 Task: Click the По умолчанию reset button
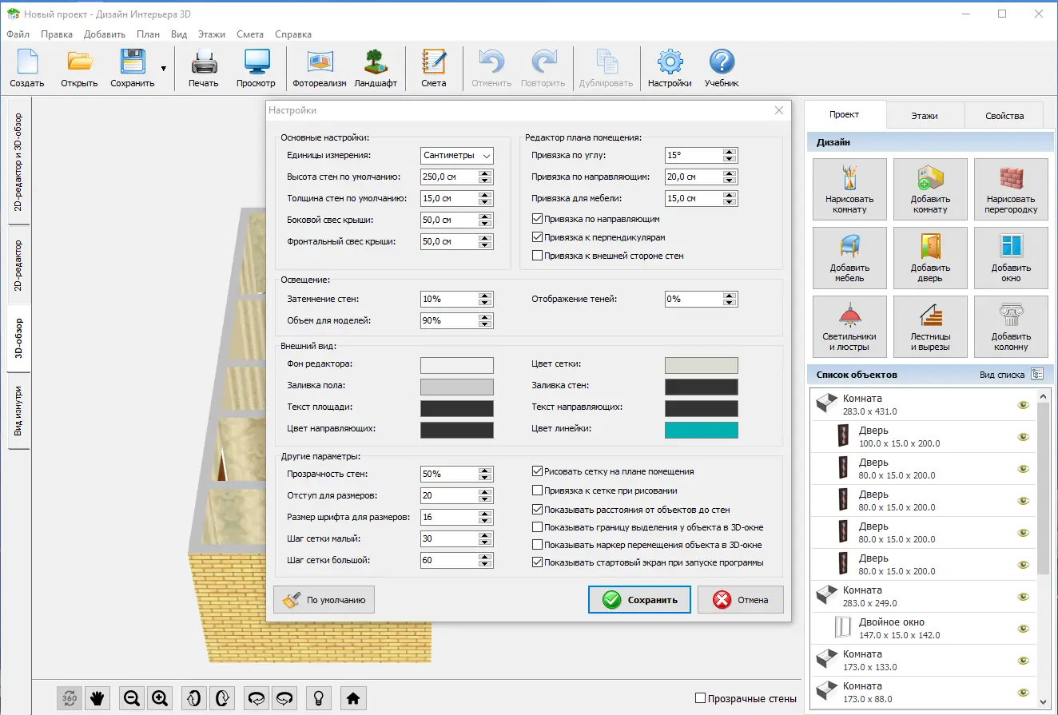324,600
